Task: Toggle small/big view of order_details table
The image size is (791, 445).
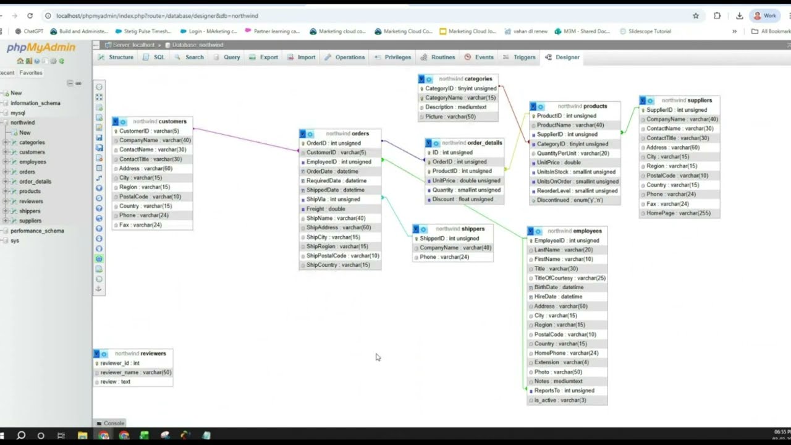Action: point(429,143)
